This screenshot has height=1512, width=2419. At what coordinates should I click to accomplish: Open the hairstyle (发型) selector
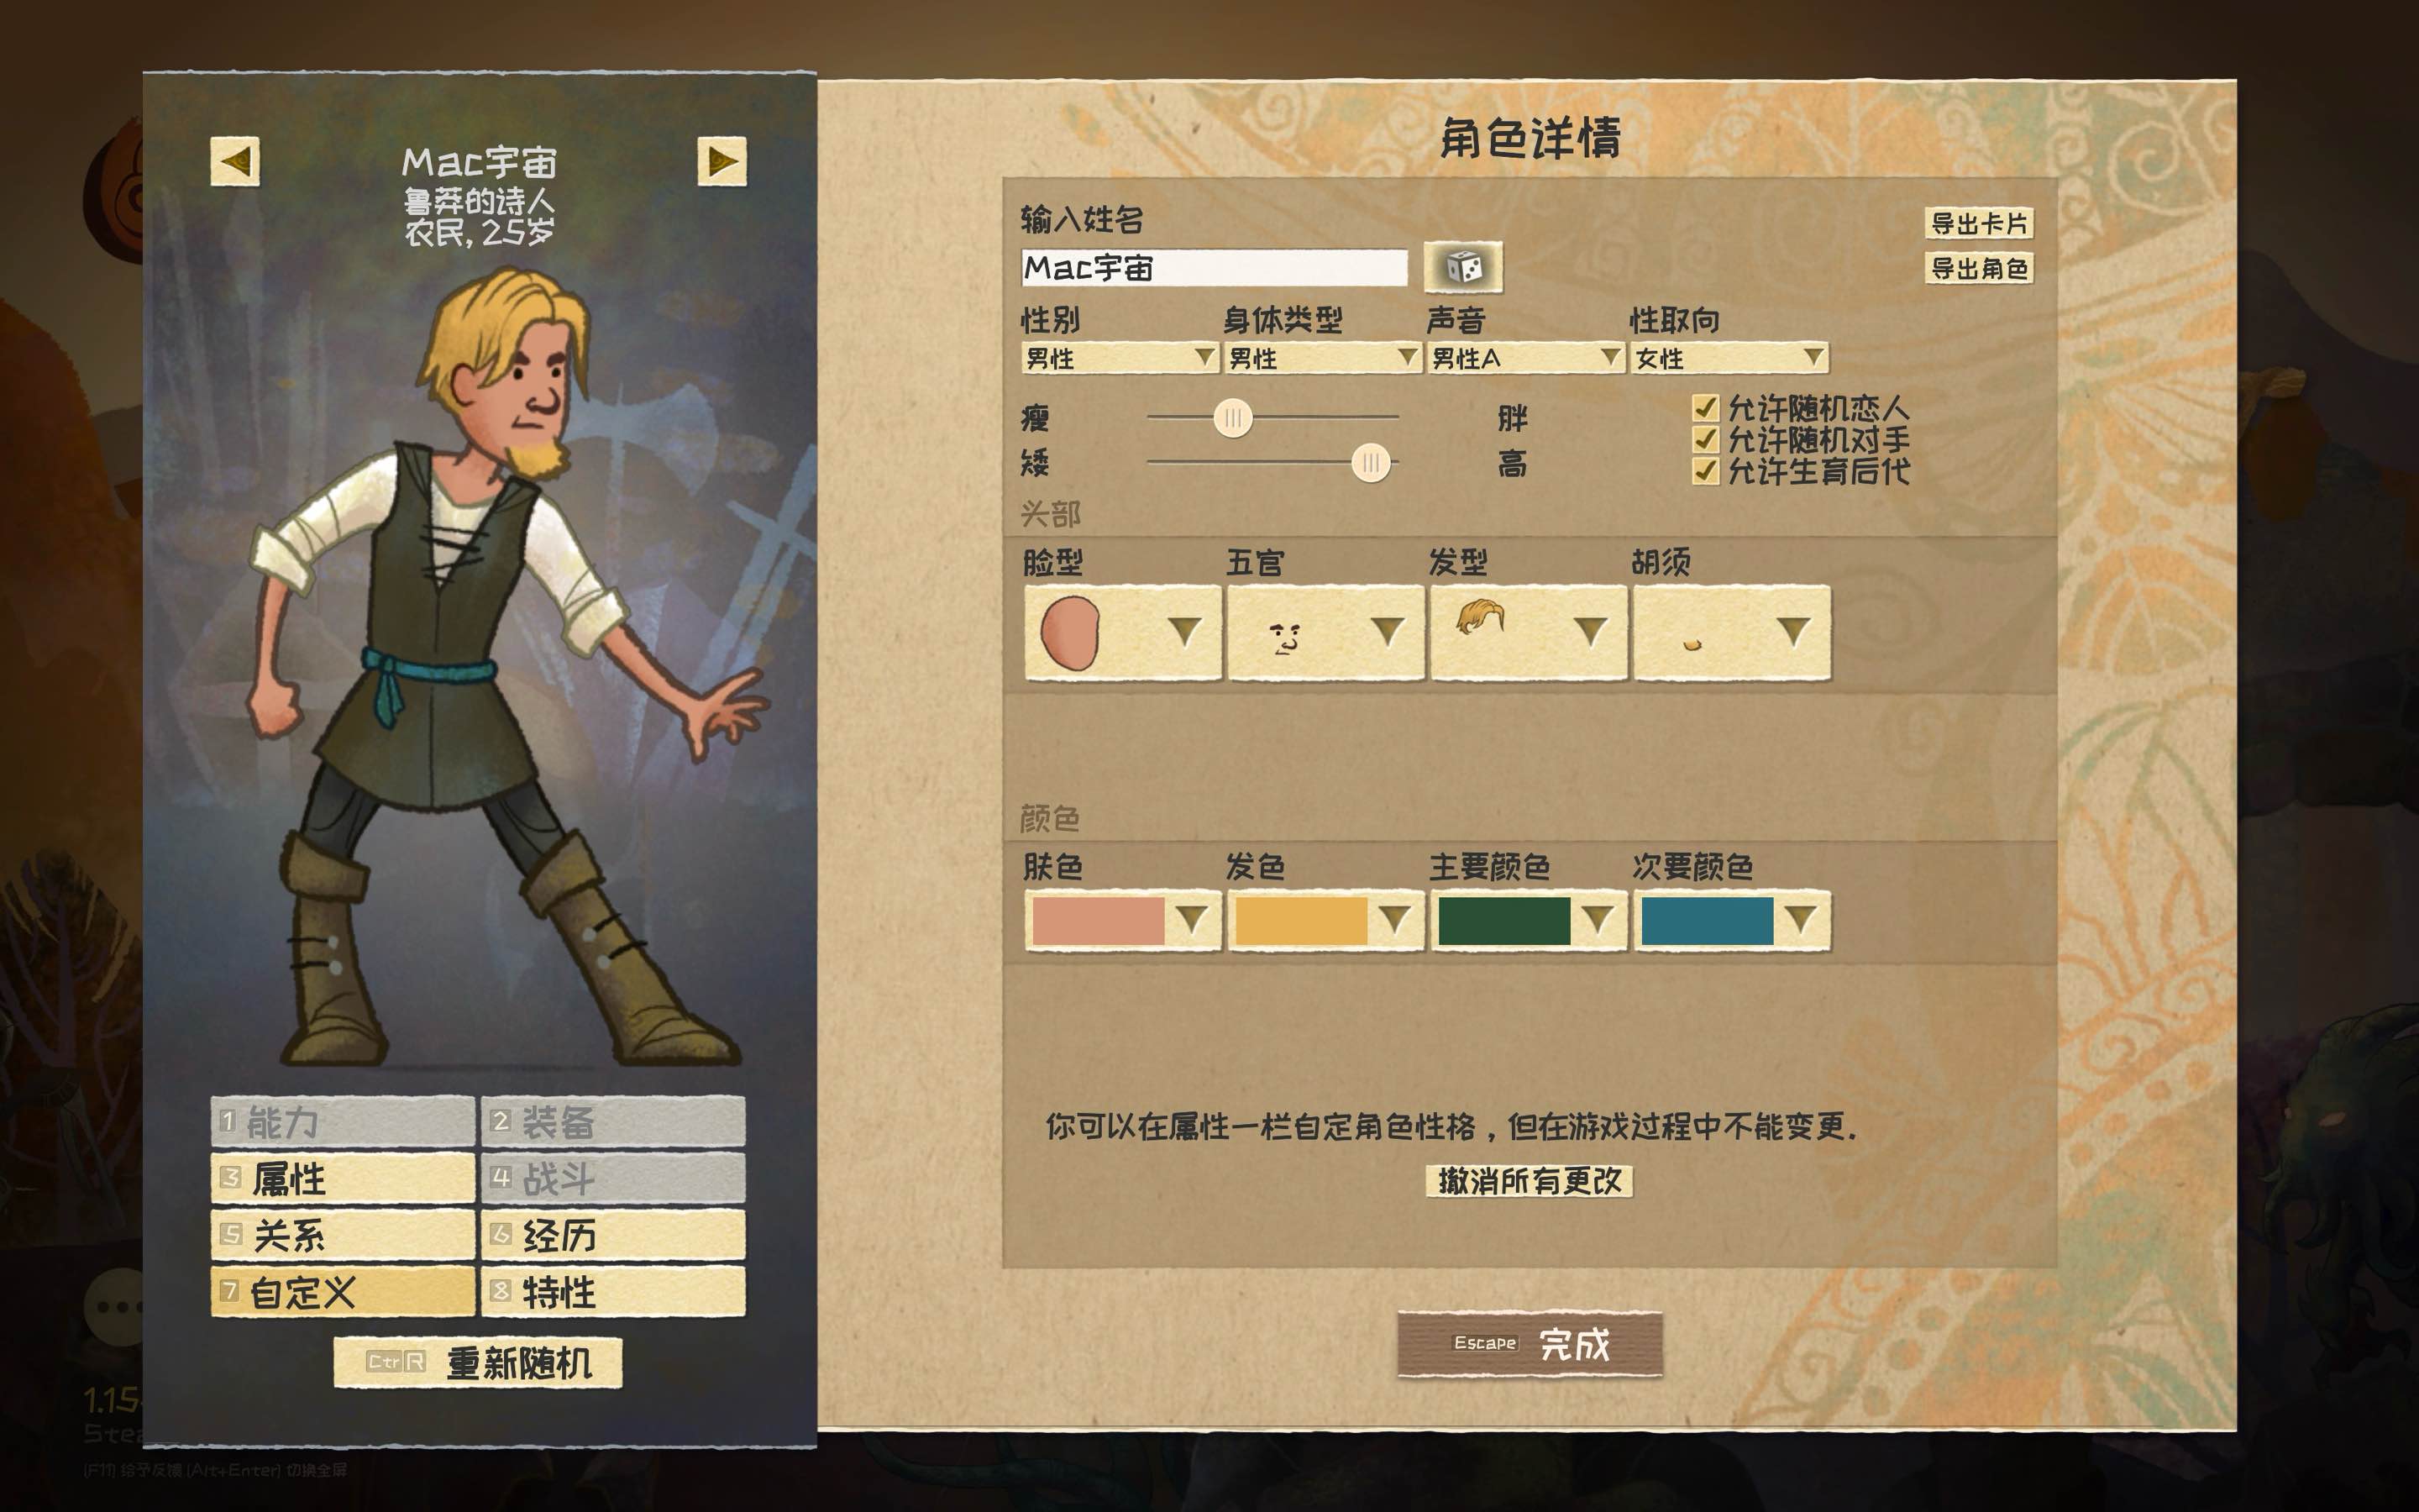click(x=1529, y=633)
